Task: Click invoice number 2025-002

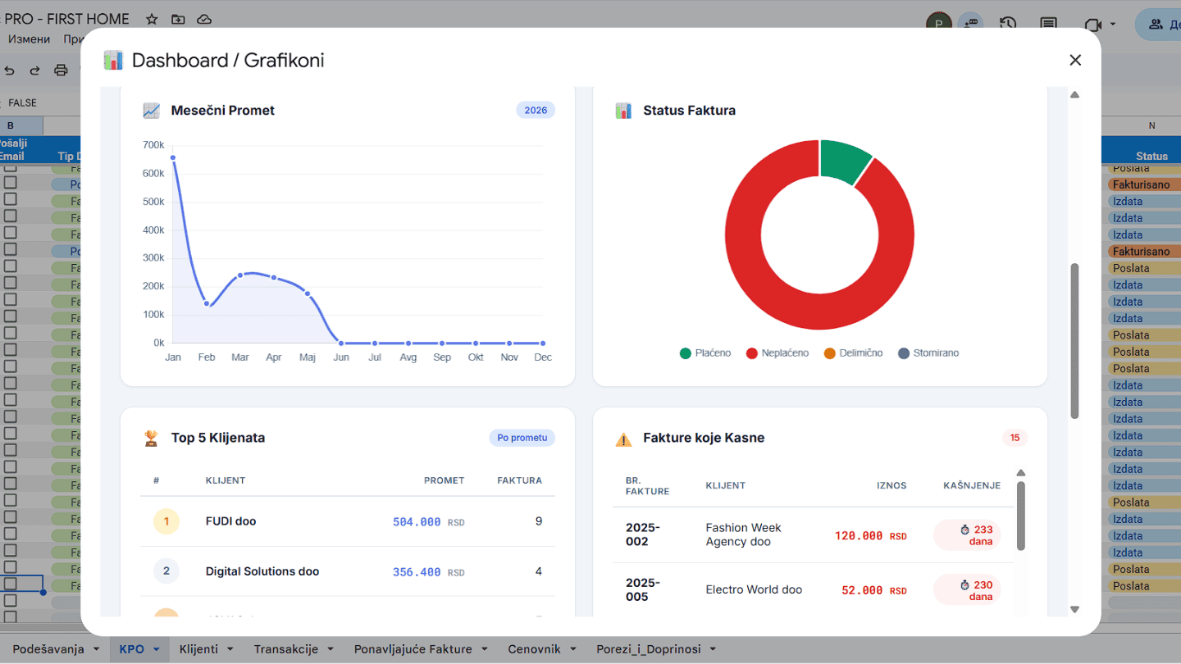Action: pyautogui.click(x=643, y=534)
